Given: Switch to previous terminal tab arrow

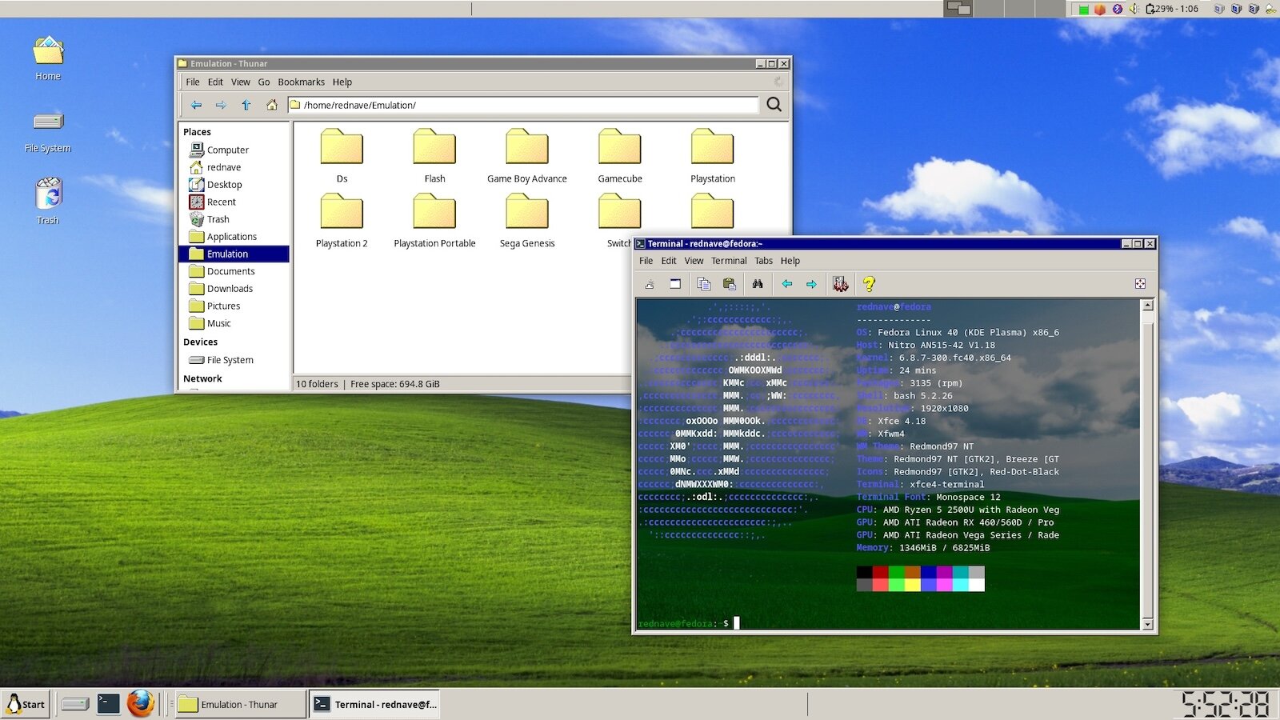Looking at the screenshot, I should tap(787, 284).
